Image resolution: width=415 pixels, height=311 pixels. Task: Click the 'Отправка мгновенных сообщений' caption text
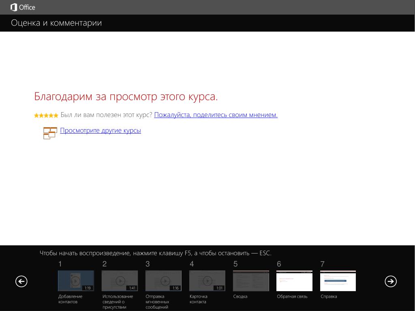[157, 302]
